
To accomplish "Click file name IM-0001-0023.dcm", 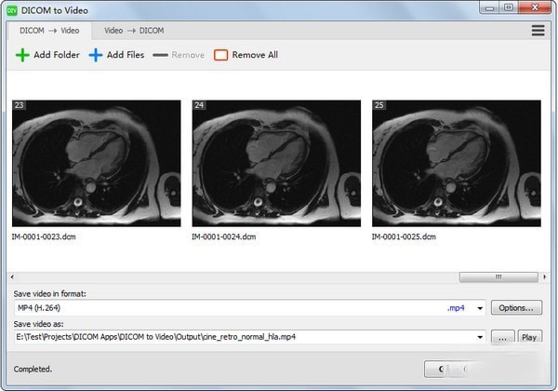I will point(44,236).
